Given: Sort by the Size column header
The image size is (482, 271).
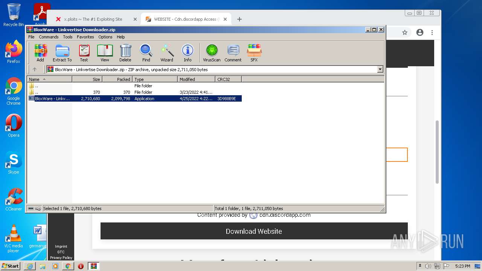Looking at the screenshot, I should click(x=87, y=79).
